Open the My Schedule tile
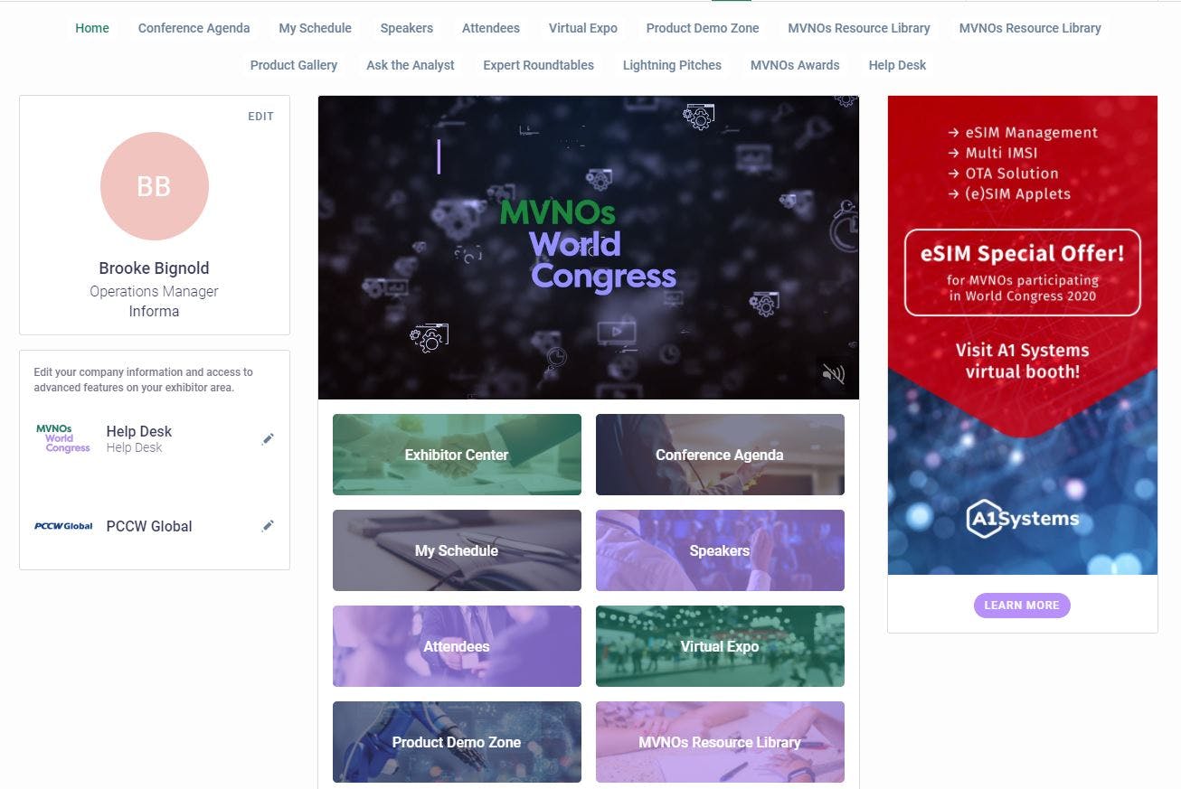Screen dimensions: 1181x789 [457, 550]
